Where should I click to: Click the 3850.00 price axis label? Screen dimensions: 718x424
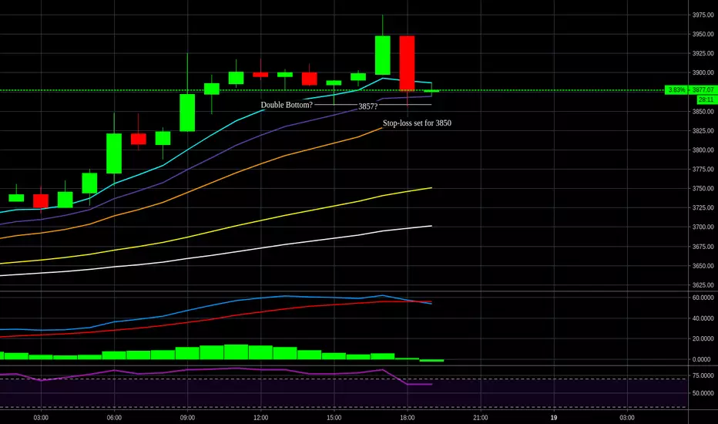(x=703, y=111)
